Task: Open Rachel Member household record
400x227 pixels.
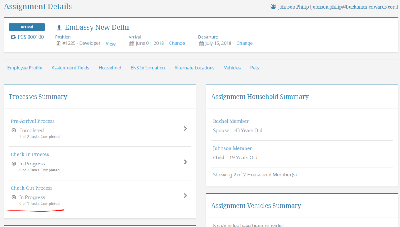Action: [230, 121]
